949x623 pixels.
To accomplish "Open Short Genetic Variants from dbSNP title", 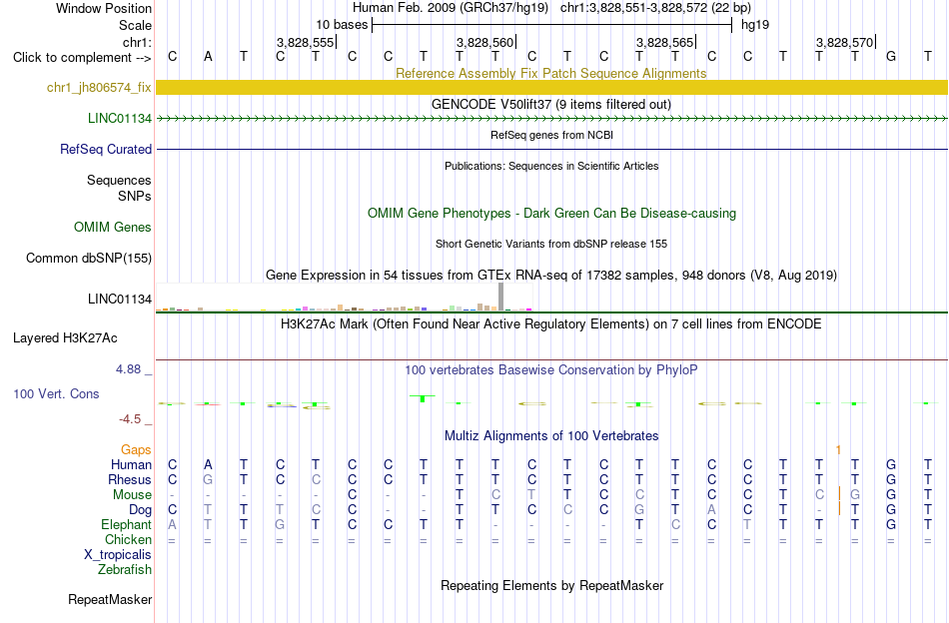I will [x=551, y=244].
